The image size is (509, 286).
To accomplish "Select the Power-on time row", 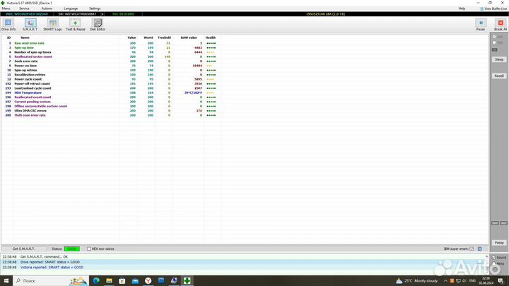I will pos(112,66).
